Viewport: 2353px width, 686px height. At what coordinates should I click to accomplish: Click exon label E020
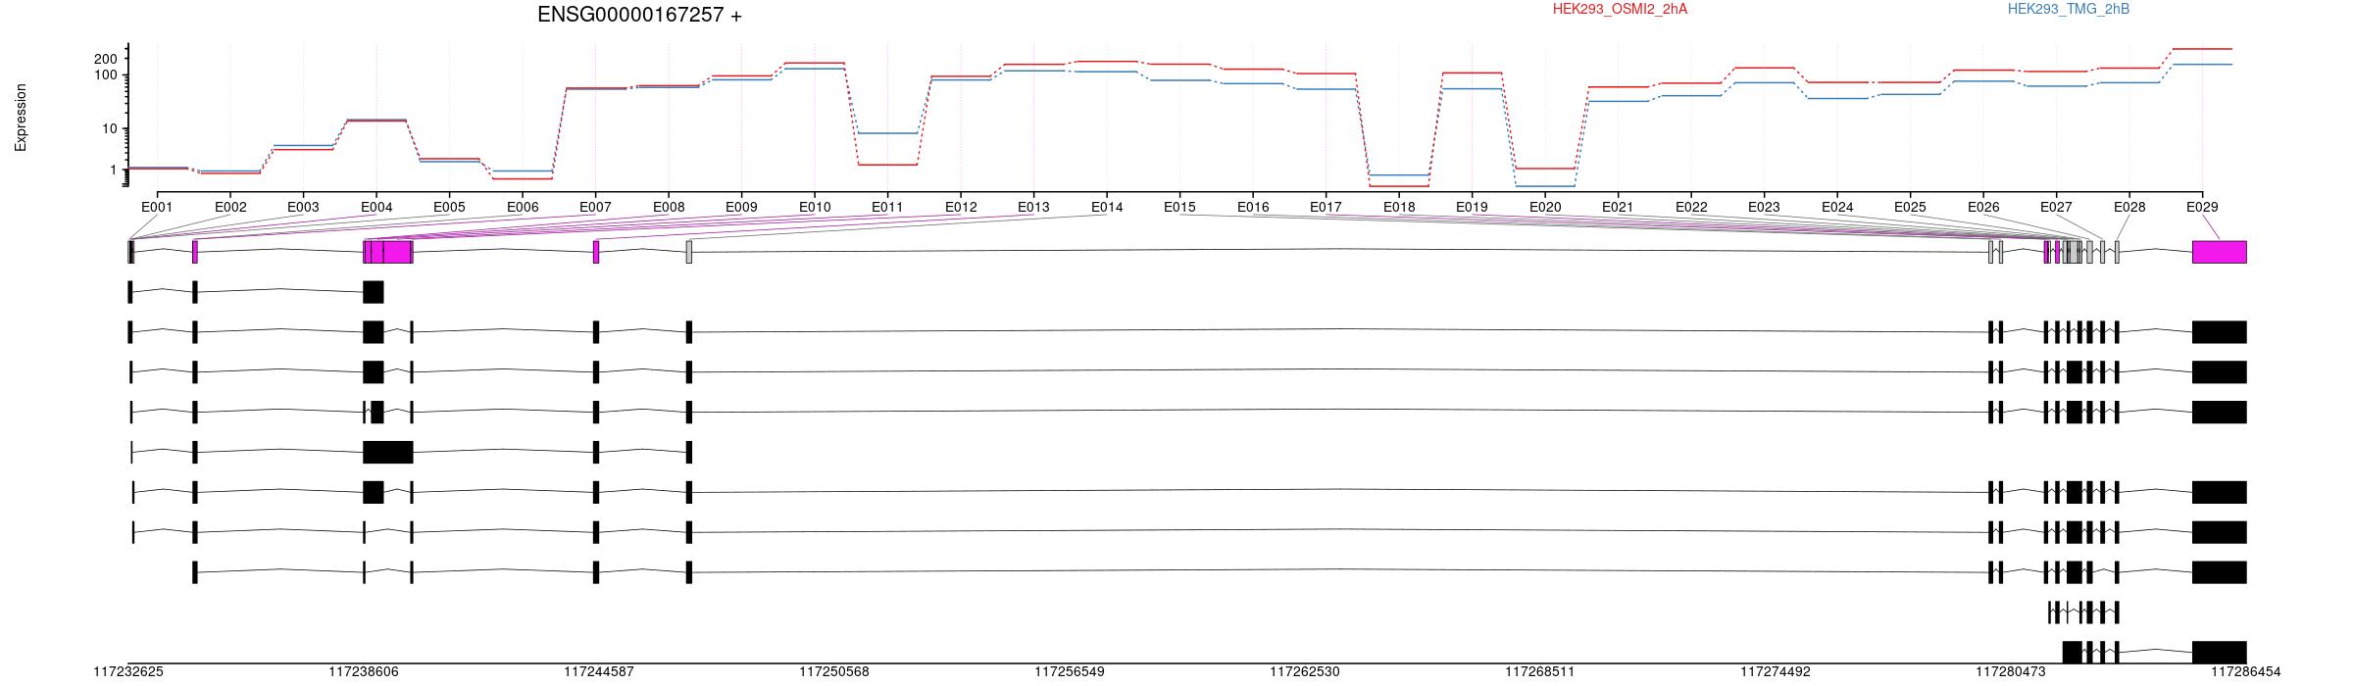[x=1545, y=207]
